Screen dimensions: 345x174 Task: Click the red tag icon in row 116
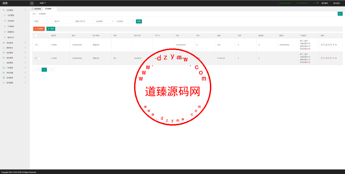pos(331,45)
